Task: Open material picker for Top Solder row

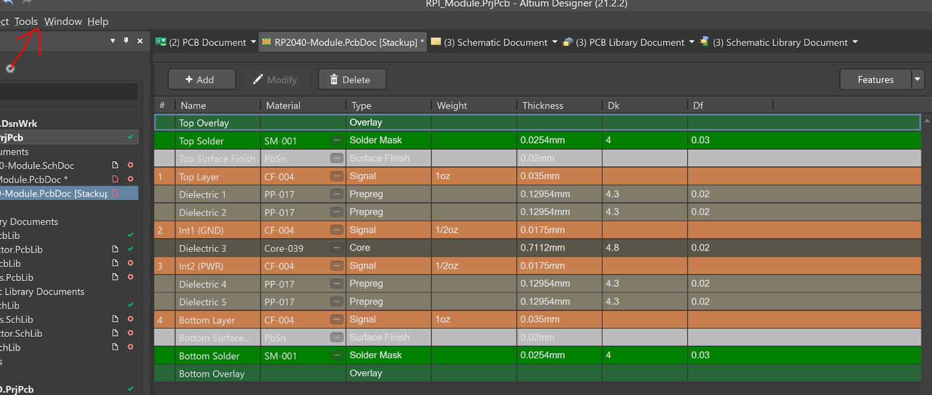Action: (x=337, y=140)
